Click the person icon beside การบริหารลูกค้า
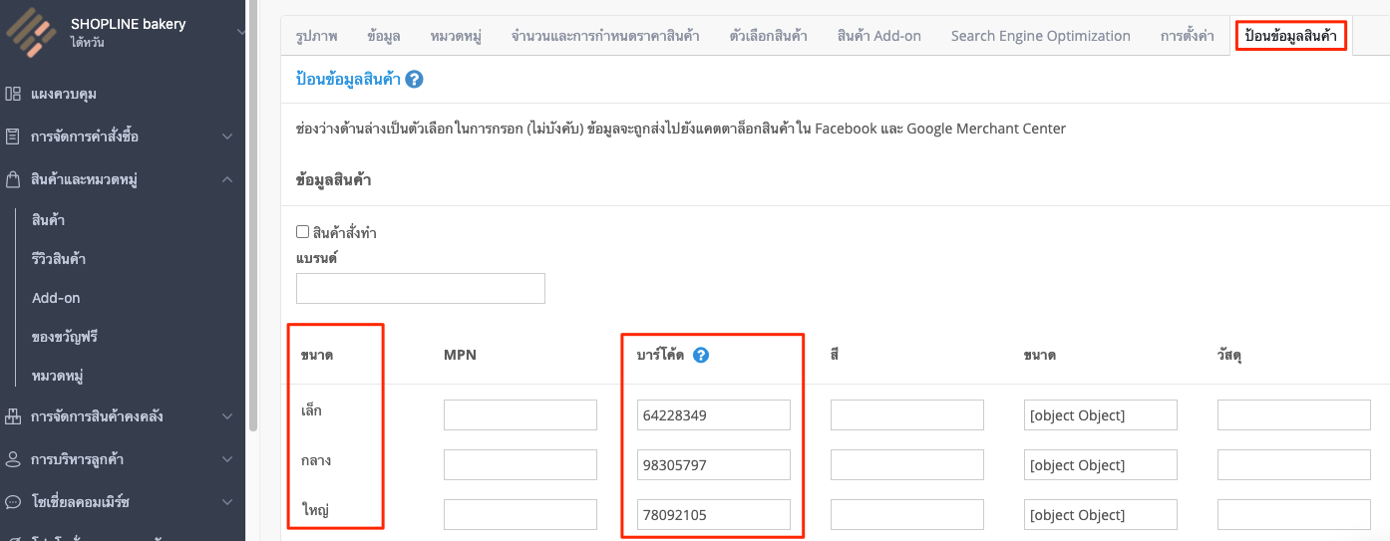The height and width of the screenshot is (541, 1390). point(13,459)
